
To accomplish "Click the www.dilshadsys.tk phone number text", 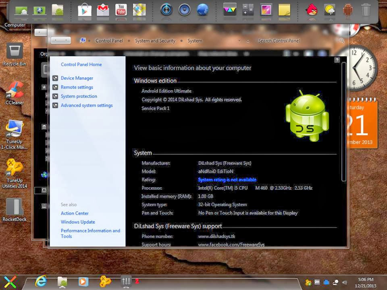I will (216, 236).
